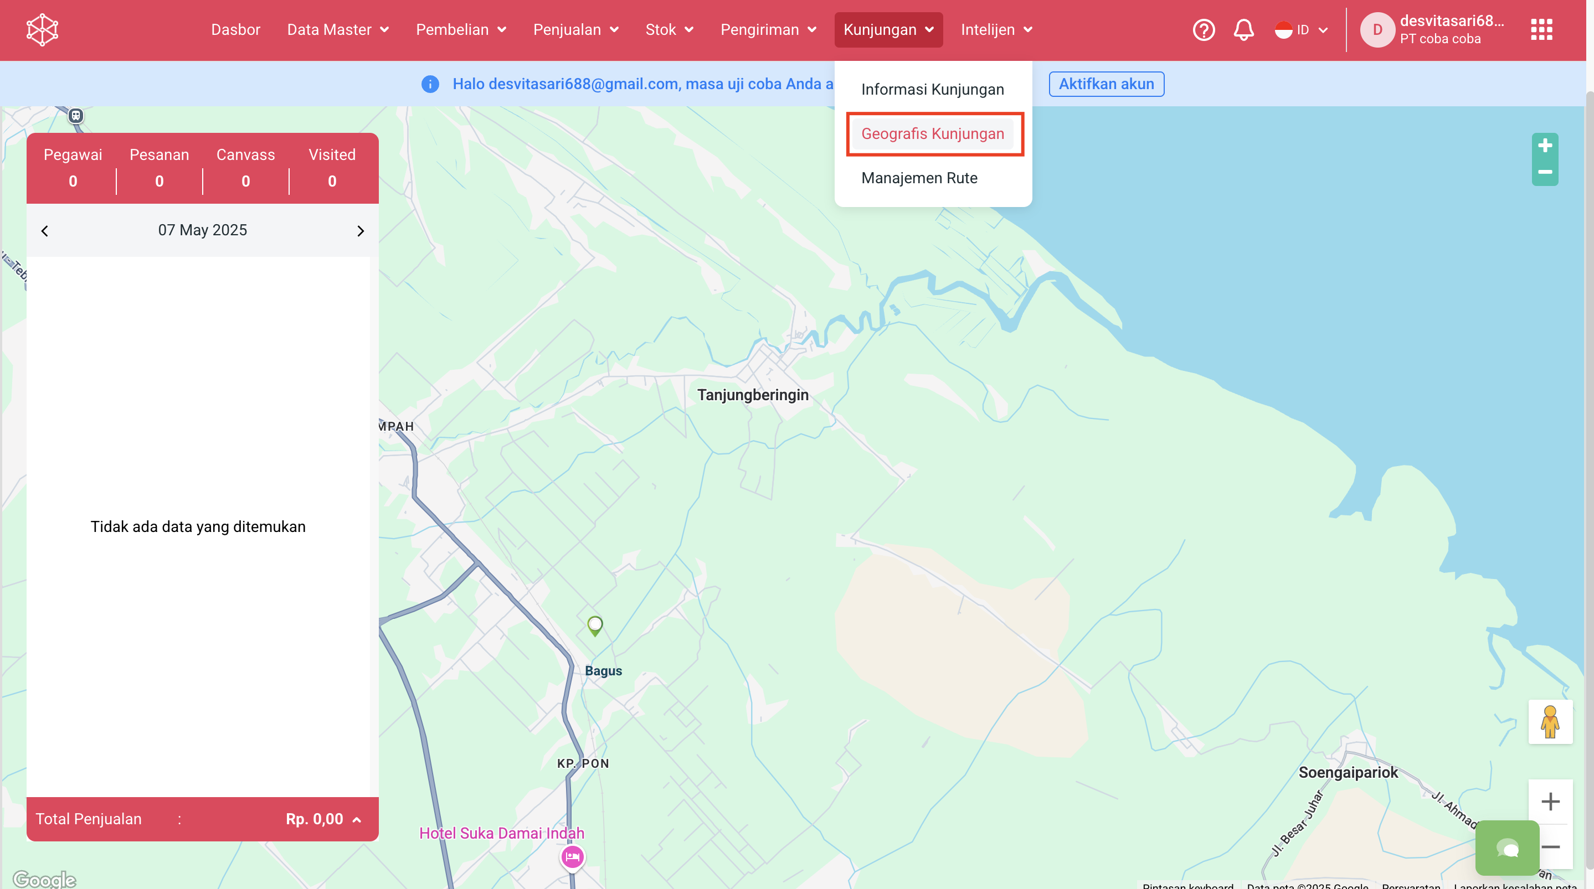Go to the next date arrow
The image size is (1594, 889).
[x=361, y=231]
